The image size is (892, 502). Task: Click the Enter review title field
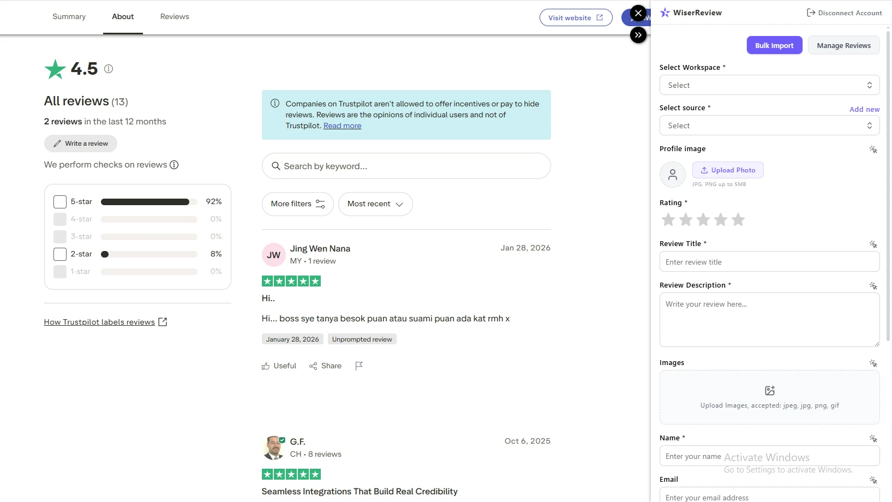769,262
